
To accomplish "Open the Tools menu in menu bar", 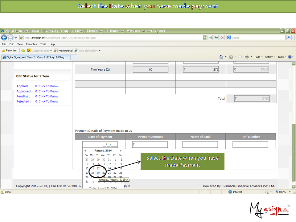I will 43,44.
